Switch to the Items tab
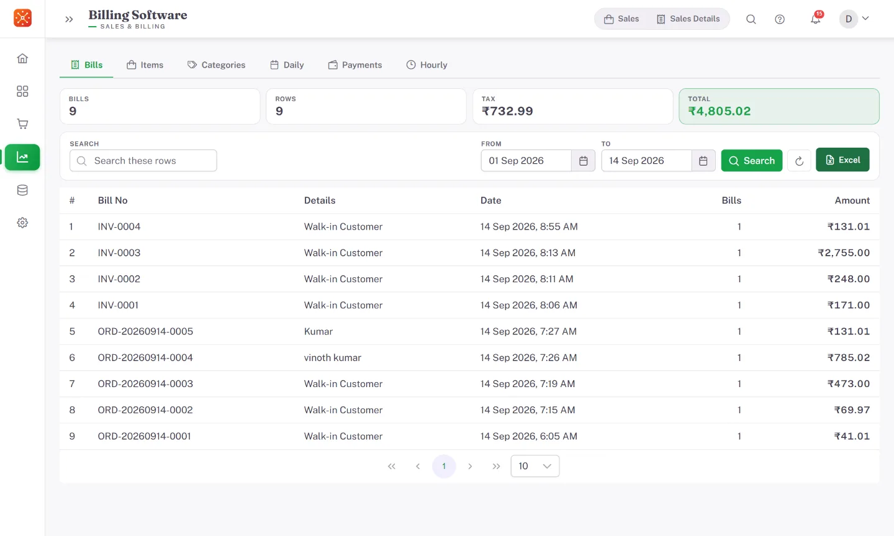This screenshot has width=894, height=536. pos(145,65)
